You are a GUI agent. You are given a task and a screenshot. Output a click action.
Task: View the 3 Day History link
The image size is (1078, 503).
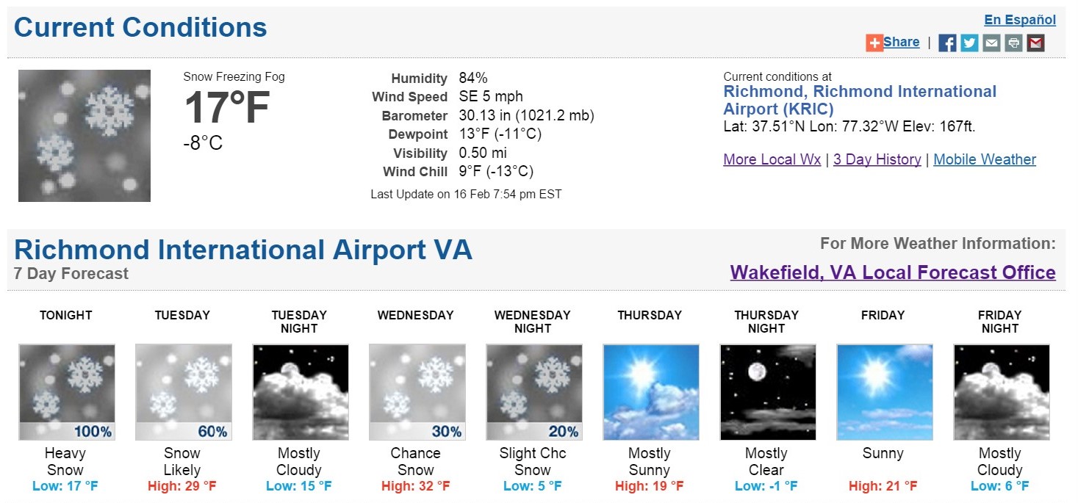(877, 159)
